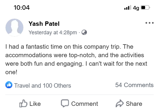Select the Comment button label

pos(85,104)
